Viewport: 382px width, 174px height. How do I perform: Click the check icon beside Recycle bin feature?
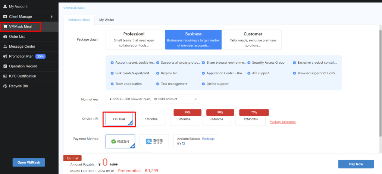[158, 73]
